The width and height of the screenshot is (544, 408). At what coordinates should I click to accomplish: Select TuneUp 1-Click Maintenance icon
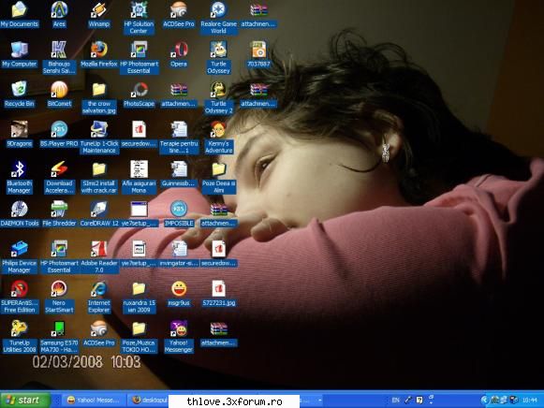tap(99, 137)
